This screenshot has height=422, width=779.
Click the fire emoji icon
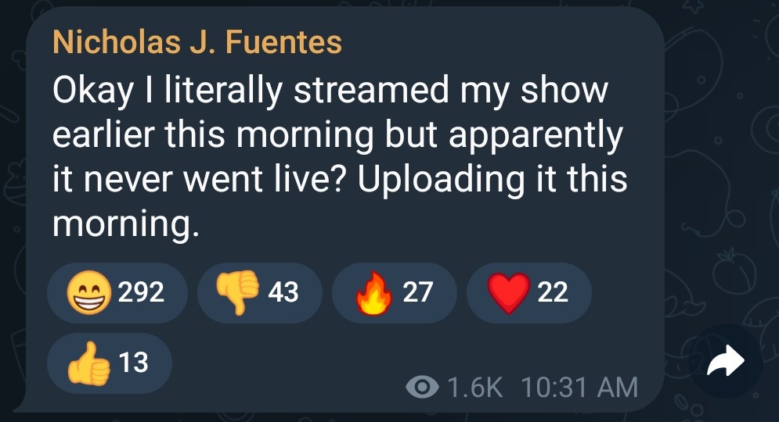[373, 294]
